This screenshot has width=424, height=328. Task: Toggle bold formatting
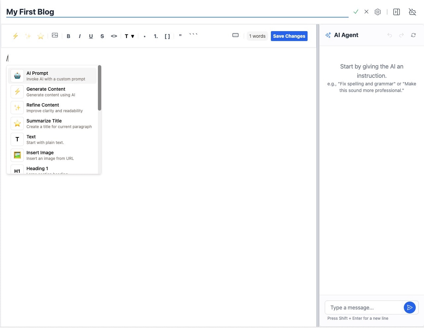[68, 36]
